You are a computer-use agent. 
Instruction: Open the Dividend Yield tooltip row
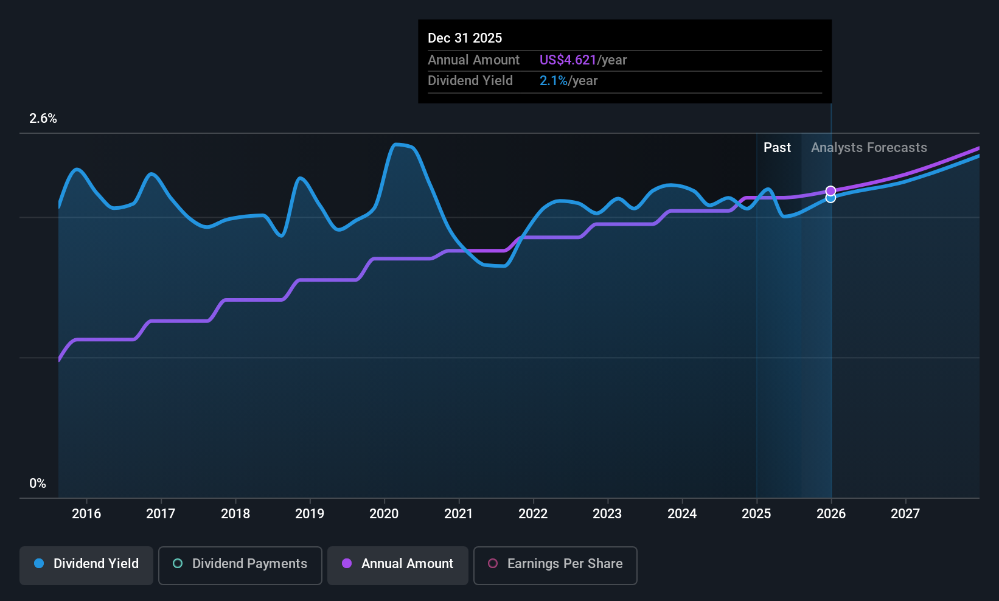pyautogui.click(x=470, y=80)
